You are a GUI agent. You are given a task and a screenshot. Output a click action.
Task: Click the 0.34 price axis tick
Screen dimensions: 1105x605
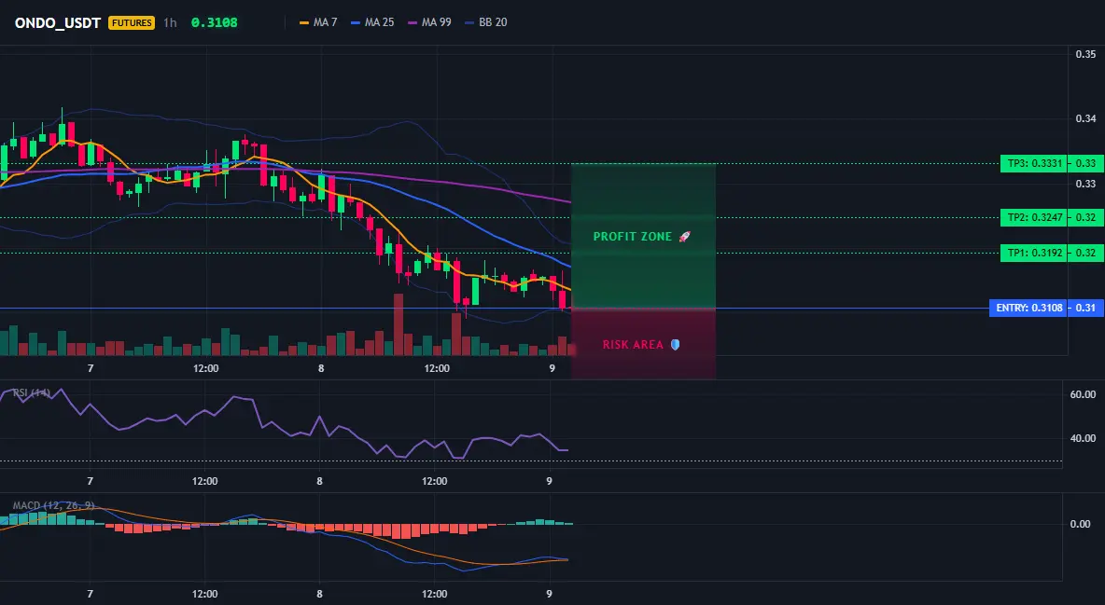click(x=1085, y=119)
